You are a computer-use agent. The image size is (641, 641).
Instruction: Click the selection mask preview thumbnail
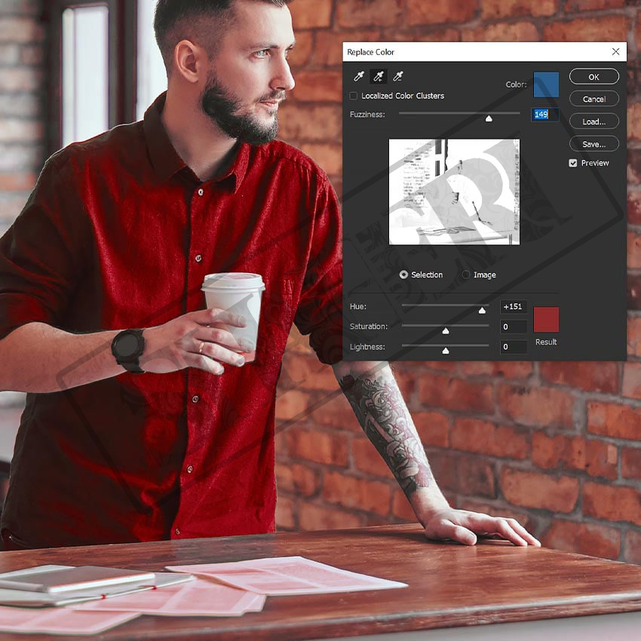pos(454,192)
